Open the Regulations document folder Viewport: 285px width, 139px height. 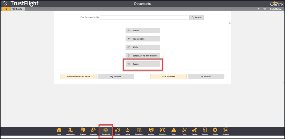[x=143, y=39]
